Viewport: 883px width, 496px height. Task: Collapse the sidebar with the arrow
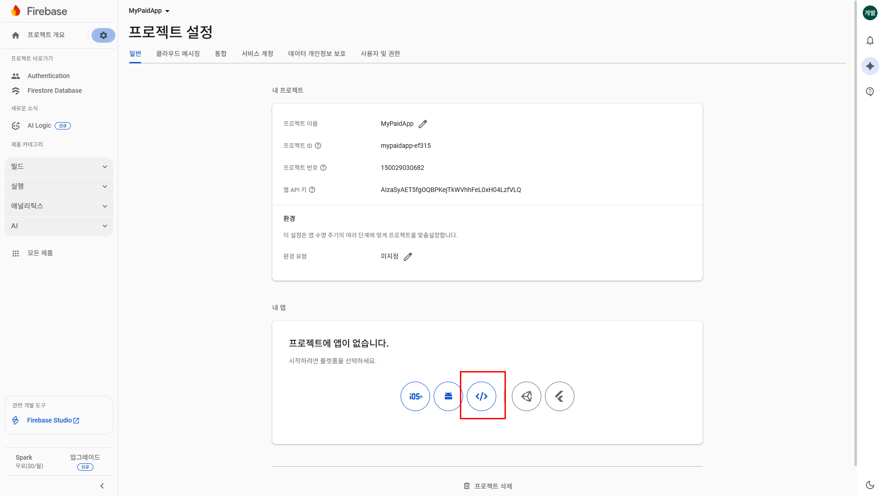102,486
